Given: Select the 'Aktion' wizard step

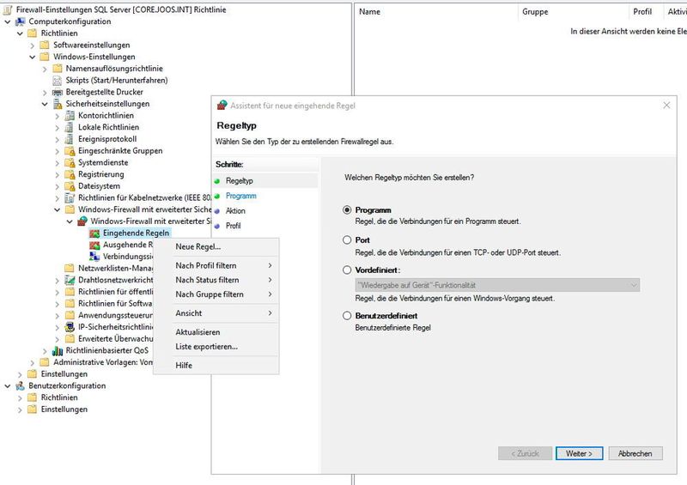Looking at the screenshot, I should coord(235,210).
